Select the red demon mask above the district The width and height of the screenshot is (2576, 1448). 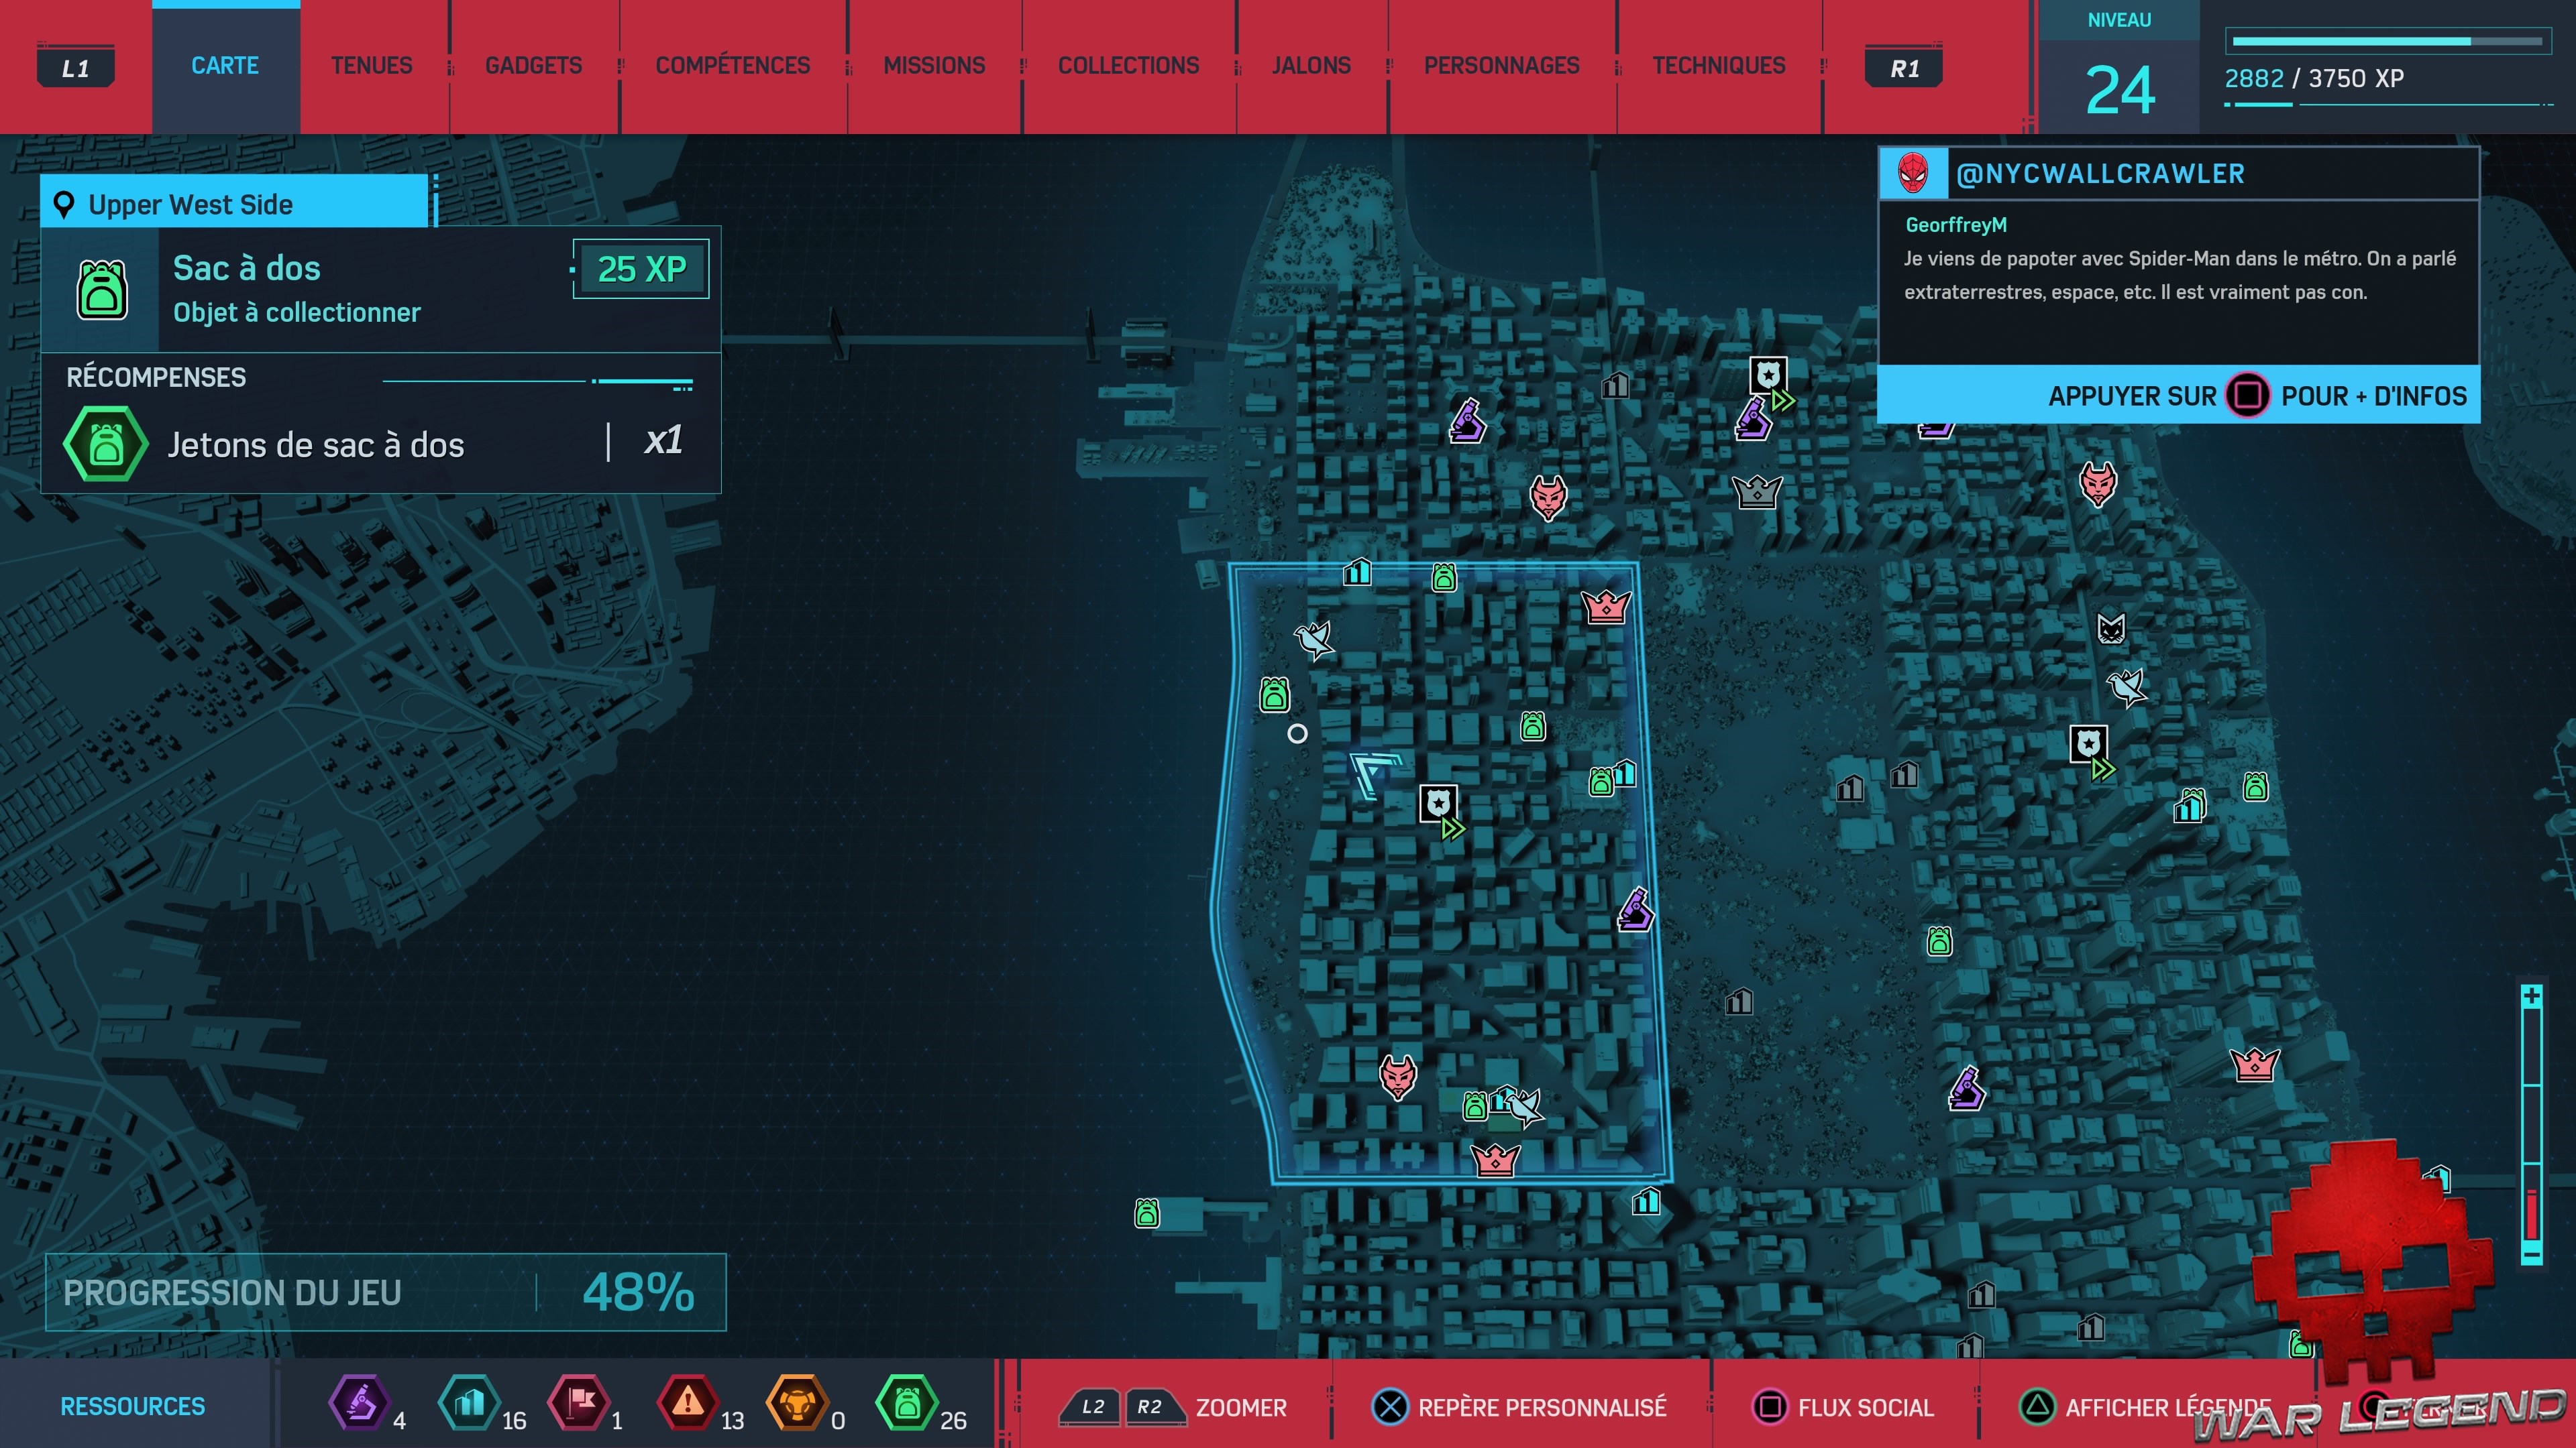pos(1548,497)
